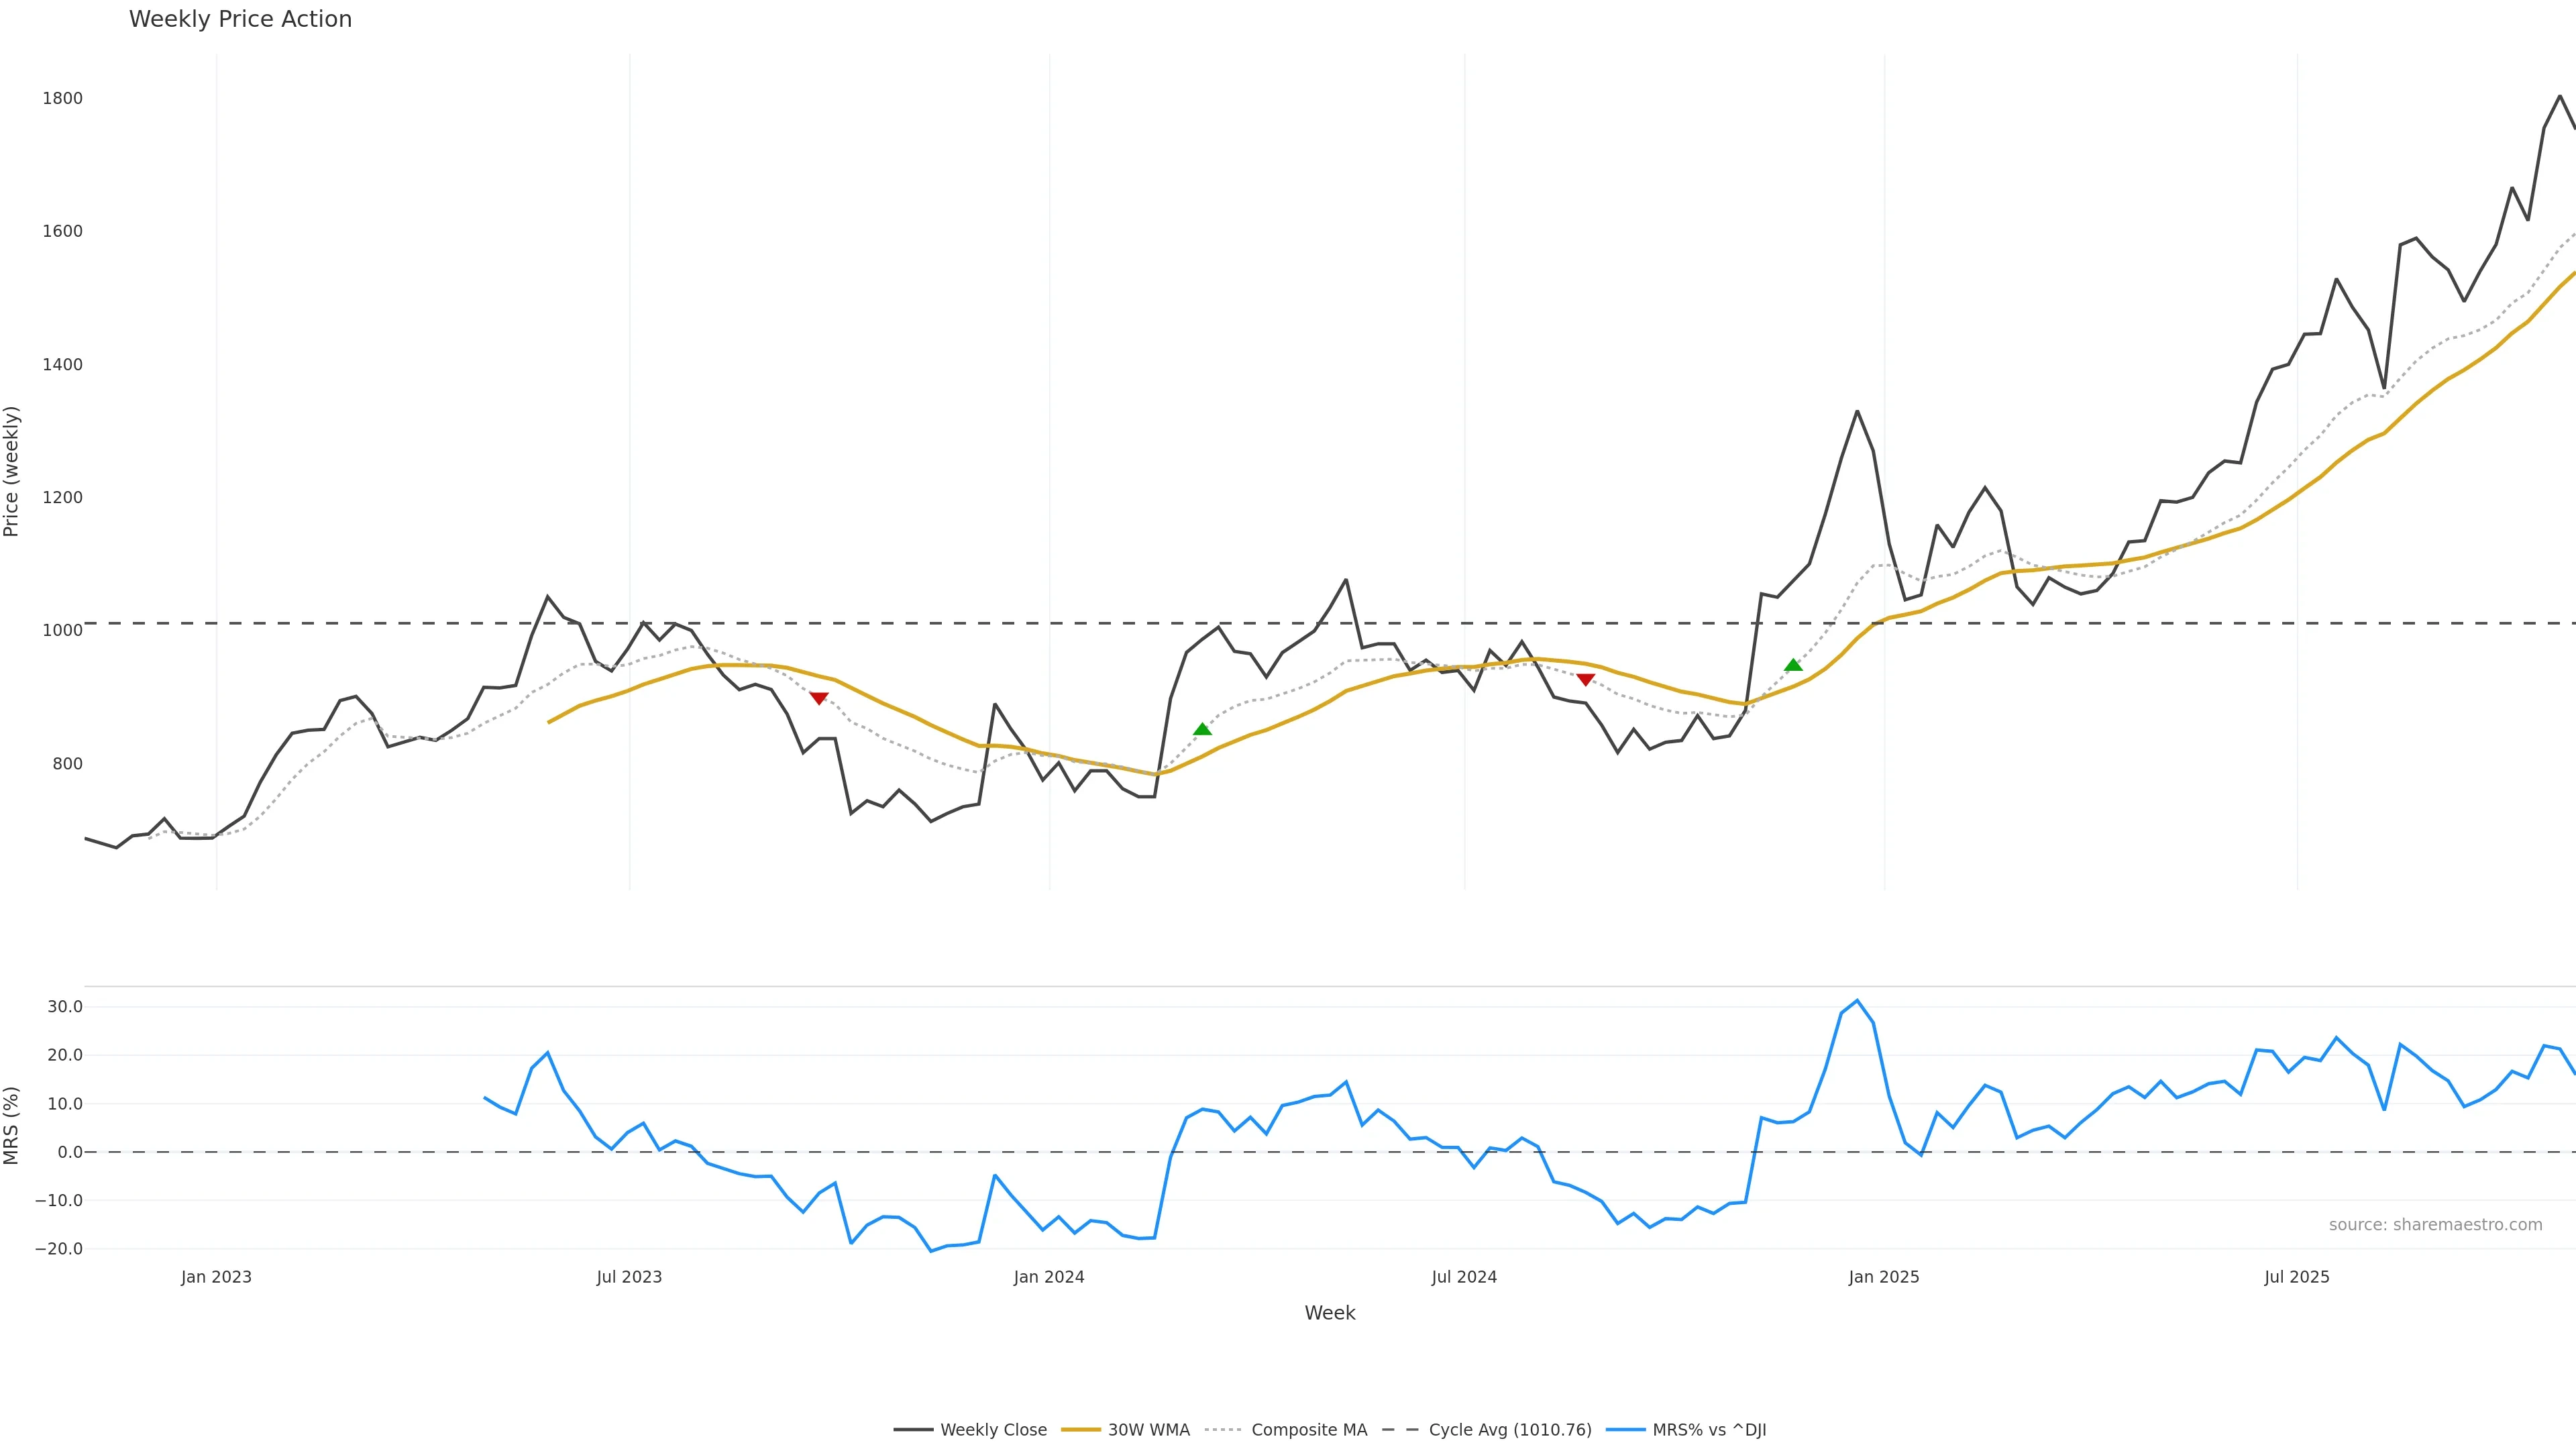Screen dimensions: 2576x1449
Task: Click the red down-triangle marker in late 2023
Action: 819,698
